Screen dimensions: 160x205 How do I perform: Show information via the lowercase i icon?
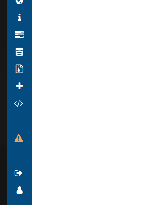coord(19,17)
